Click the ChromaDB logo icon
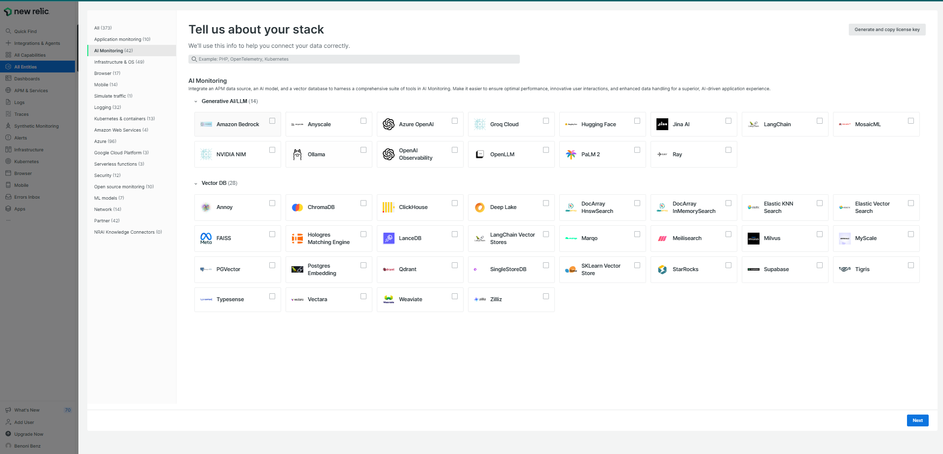 pyautogui.click(x=297, y=207)
